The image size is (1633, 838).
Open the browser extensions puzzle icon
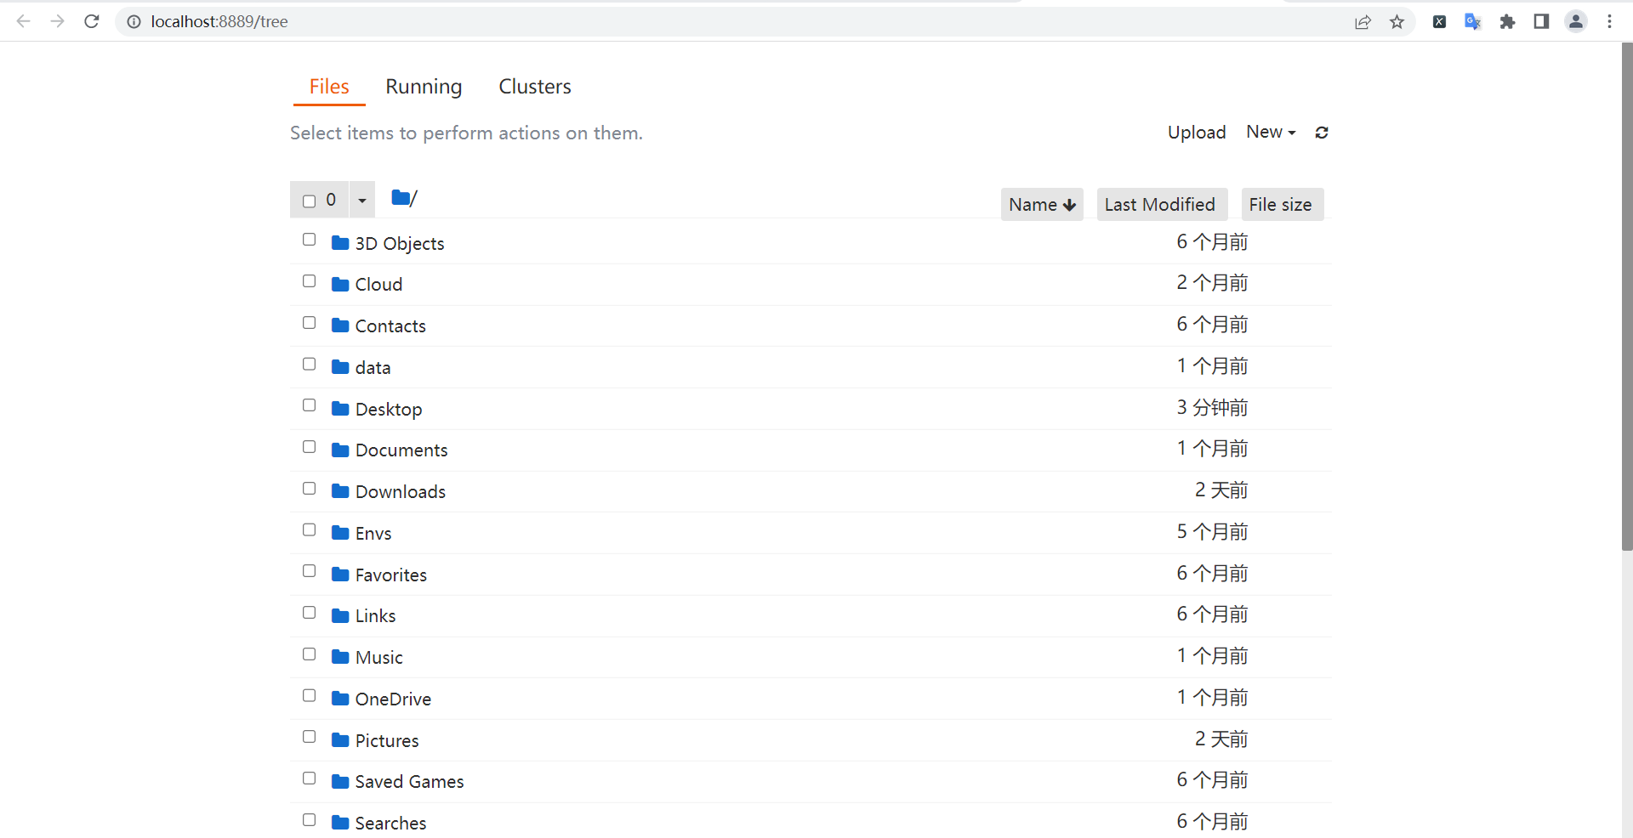[x=1507, y=22]
